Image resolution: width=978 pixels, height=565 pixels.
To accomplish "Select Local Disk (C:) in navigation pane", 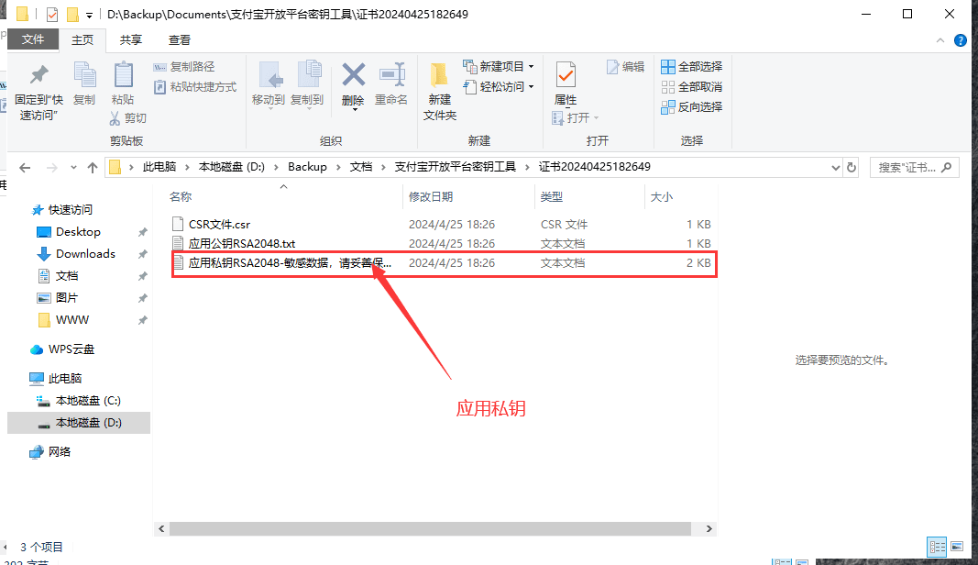I will tap(87, 401).
